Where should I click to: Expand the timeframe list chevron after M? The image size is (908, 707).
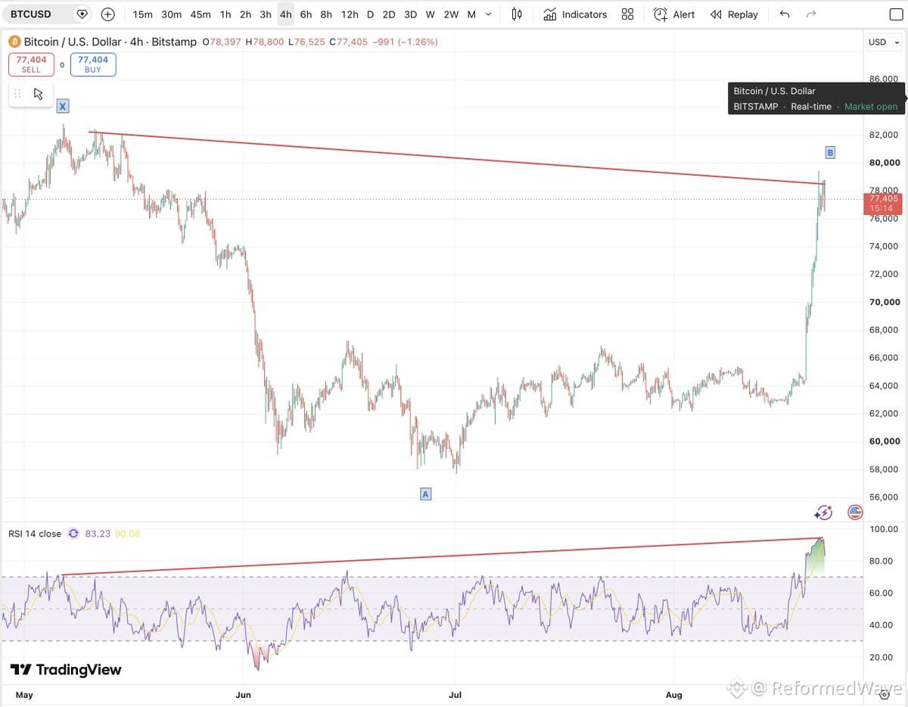point(488,14)
